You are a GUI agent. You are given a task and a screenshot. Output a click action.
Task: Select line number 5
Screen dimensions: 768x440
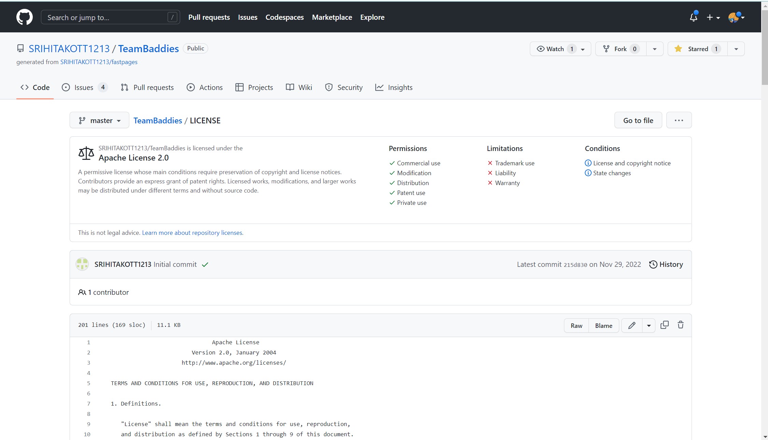tap(88, 383)
